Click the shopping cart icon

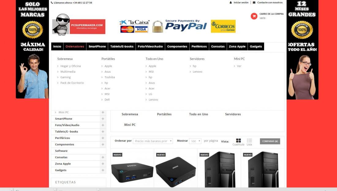pyautogui.click(x=254, y=16)
